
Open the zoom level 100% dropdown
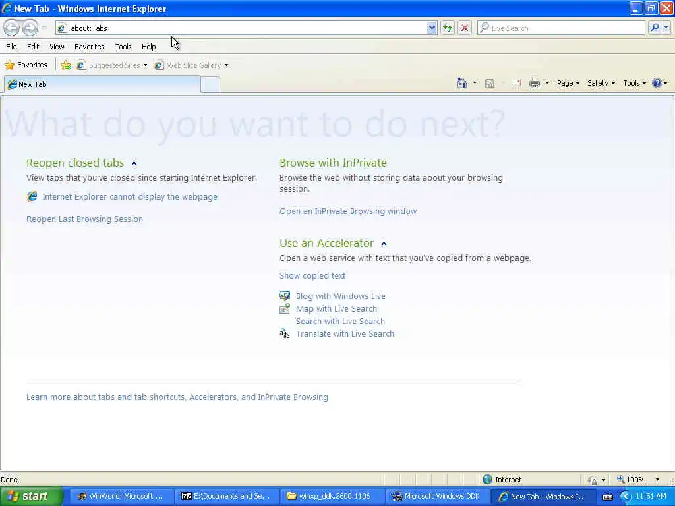coord(657,480)
